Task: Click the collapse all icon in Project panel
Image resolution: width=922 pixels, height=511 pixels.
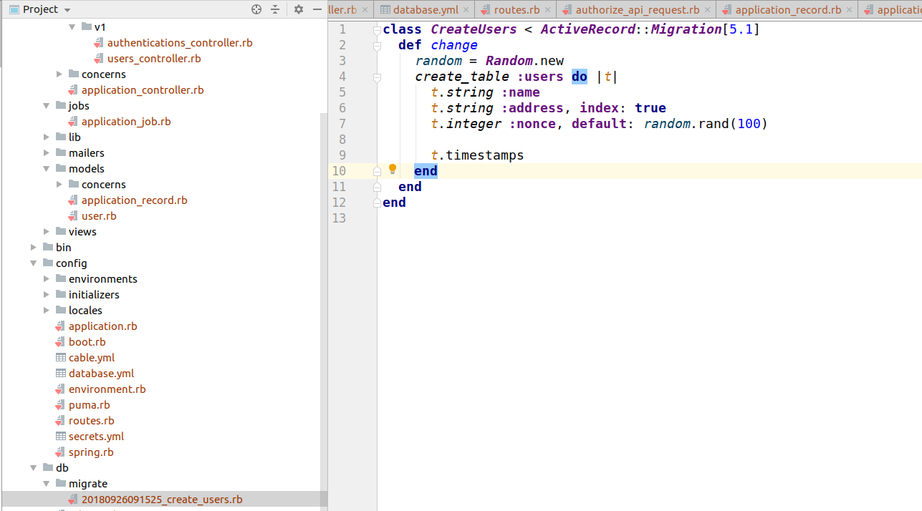Action: click(275, 9)
